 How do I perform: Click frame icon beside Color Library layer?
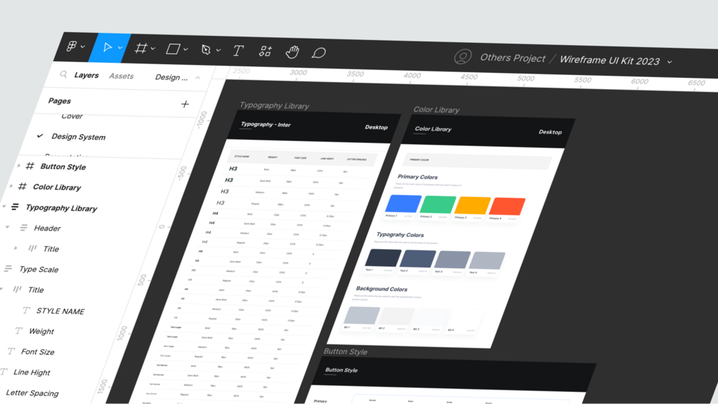pos(22,186)
